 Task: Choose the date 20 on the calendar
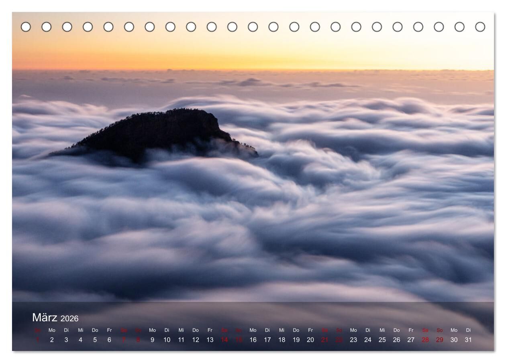310,340
